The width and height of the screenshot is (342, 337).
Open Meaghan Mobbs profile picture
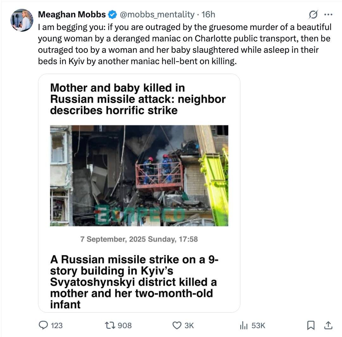22,20
